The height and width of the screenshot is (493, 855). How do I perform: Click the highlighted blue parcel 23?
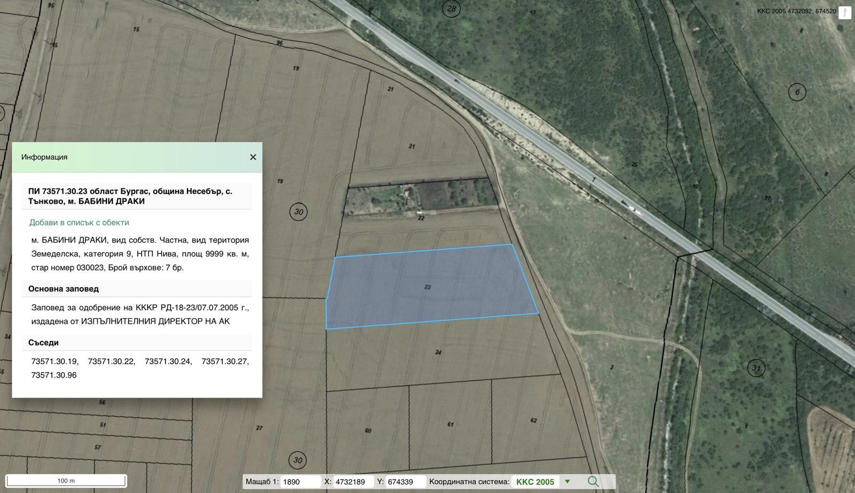click(428, 287)
